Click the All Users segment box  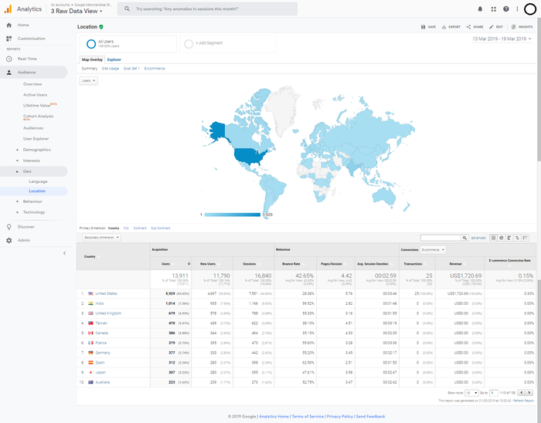click(x=128, y=44)
